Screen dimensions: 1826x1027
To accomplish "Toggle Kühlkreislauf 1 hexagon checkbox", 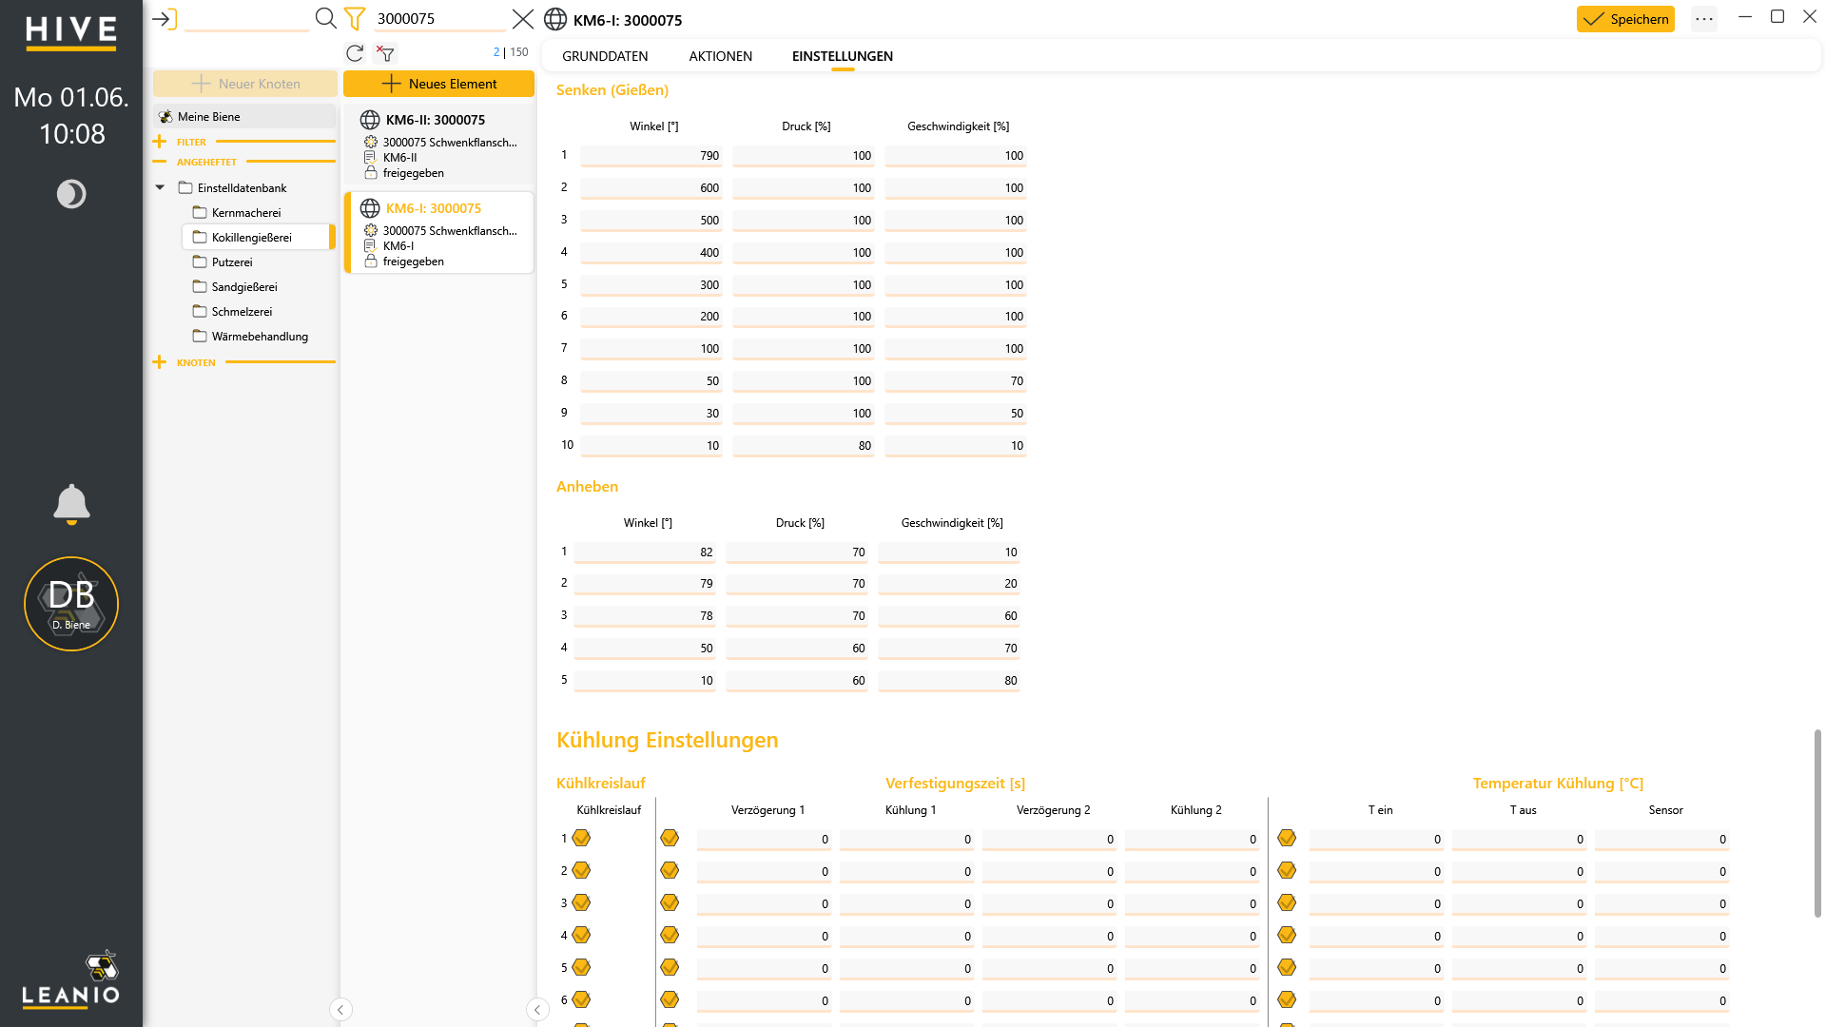I will (x=581, y=838).
